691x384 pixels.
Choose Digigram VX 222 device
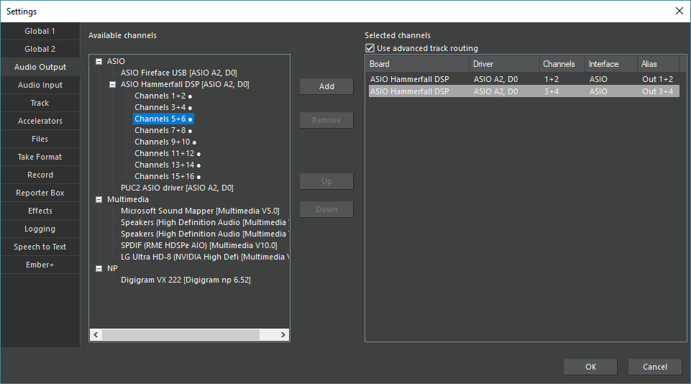coord(185,280)
